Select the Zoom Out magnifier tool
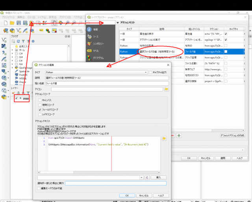This screenshot has width=252, height=202. [74, 23]
